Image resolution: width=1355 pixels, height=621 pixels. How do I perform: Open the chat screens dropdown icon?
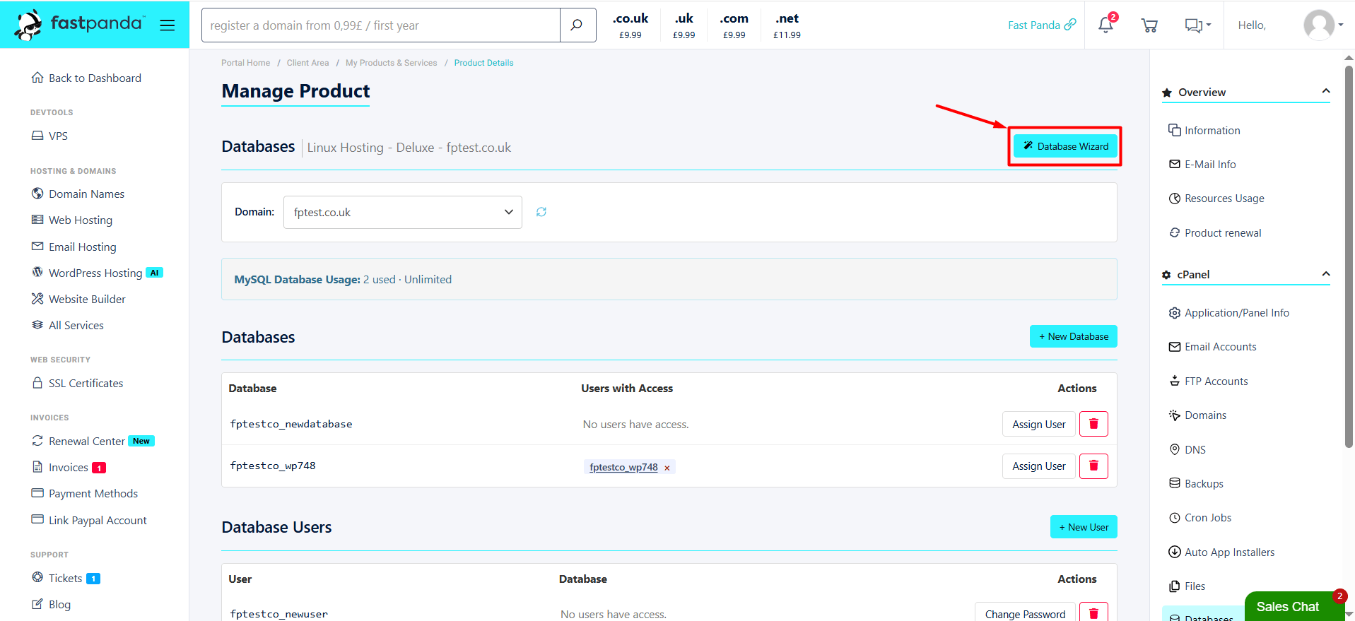click(x=1197, y=25)
